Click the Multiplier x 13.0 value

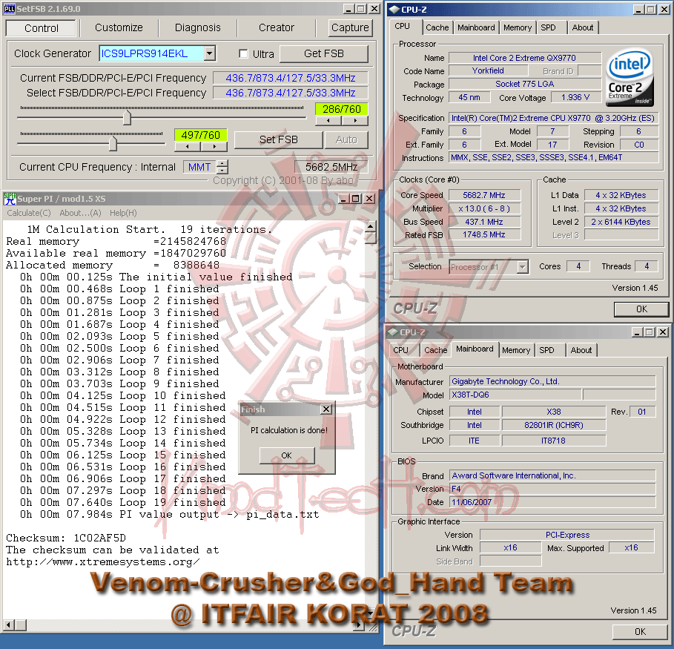(484, 208)
